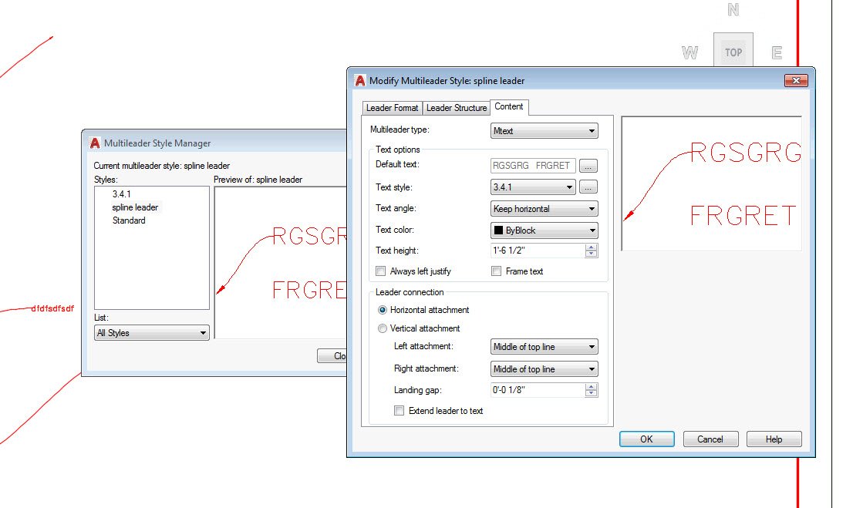The image size is (853, 508).
Task: Click the AutoCAD logo in Modify Multileader Style title bar
Action: 359,80
